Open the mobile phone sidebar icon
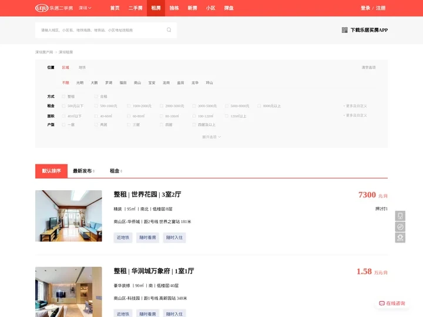Image resolution: width=423 pixels, height=317 pixels. [400, 216]
